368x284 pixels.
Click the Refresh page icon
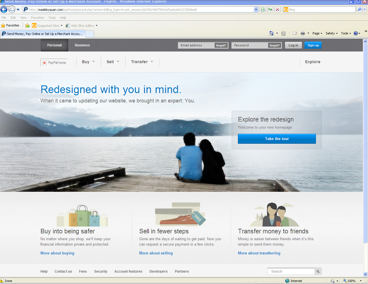270,9
